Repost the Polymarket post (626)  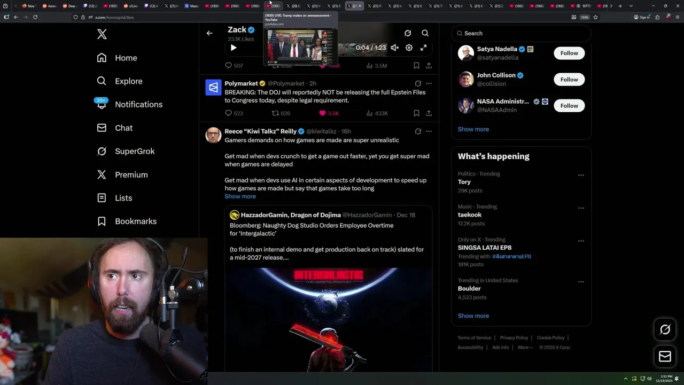pyautogui.click(x=281, y=113)
